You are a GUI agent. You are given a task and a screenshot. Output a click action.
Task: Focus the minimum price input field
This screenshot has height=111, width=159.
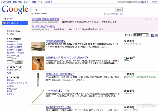(x=10, y=59)
